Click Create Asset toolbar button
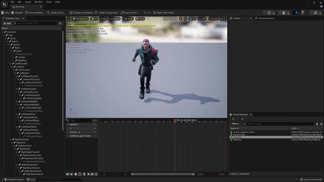The width and height of the screenshot is (324, 182). [x=55, y=13]
